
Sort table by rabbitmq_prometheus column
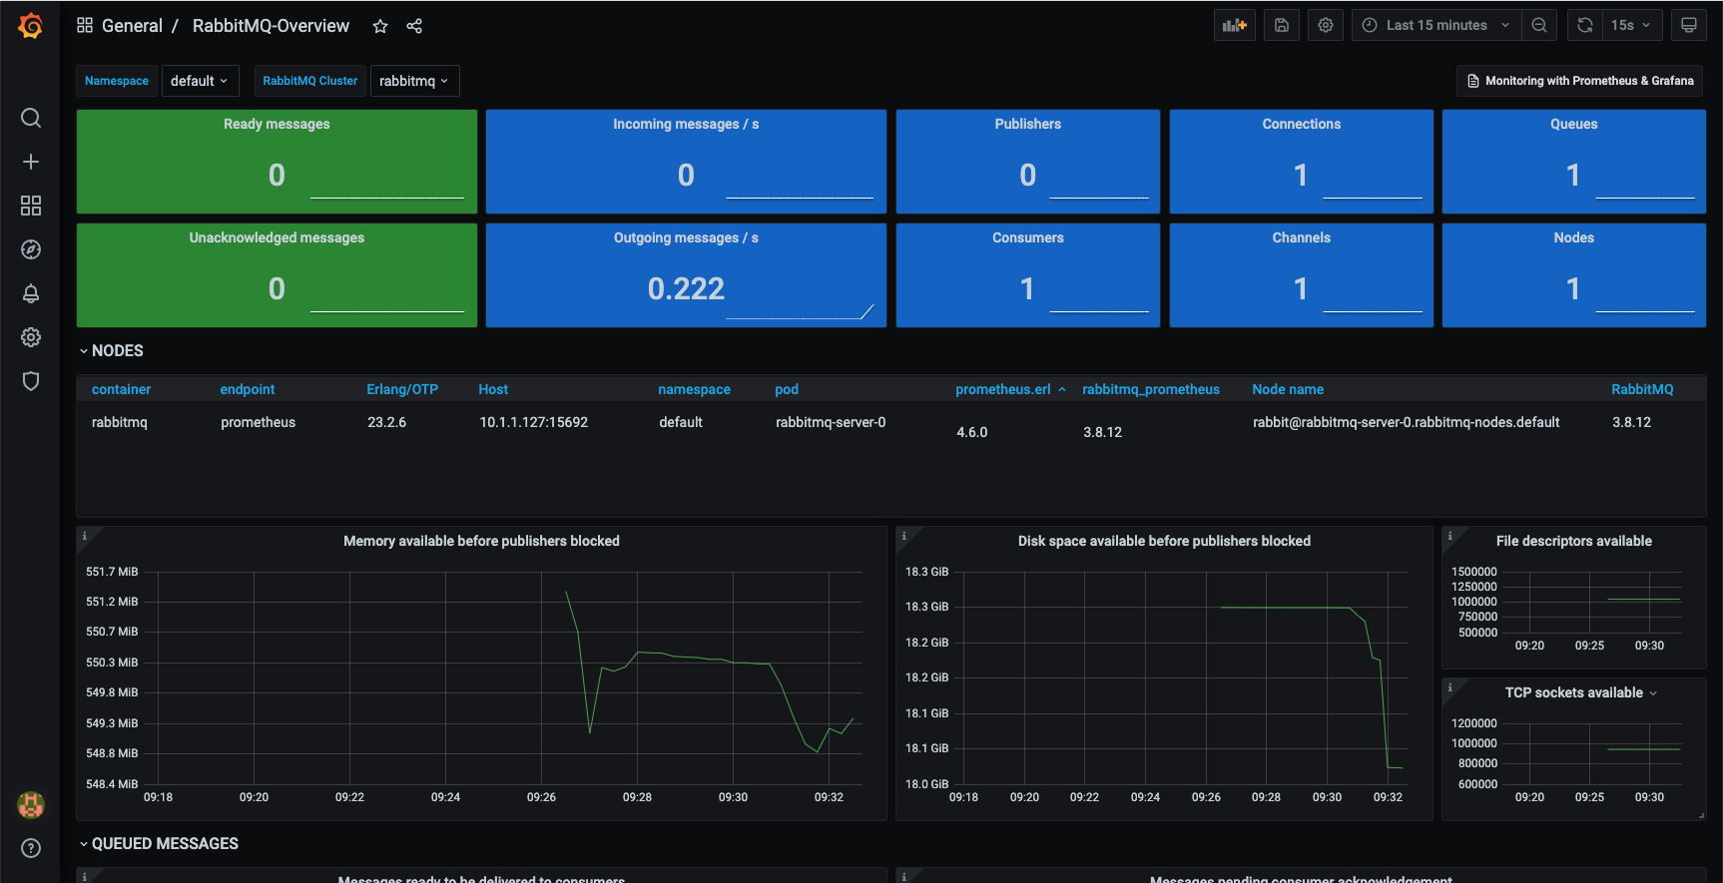pos(1151,389)
